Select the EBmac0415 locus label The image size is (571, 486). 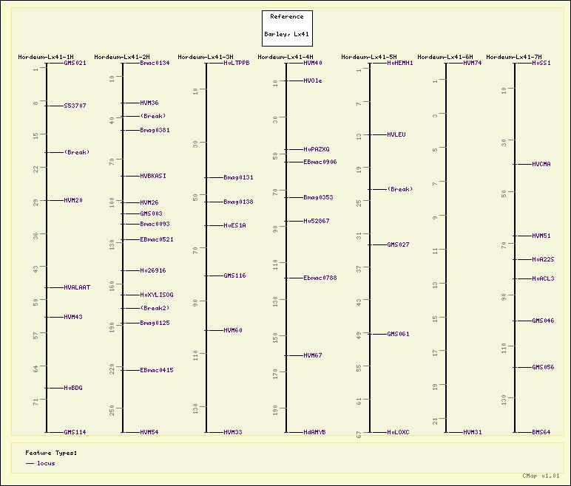[x=157, y=371]
